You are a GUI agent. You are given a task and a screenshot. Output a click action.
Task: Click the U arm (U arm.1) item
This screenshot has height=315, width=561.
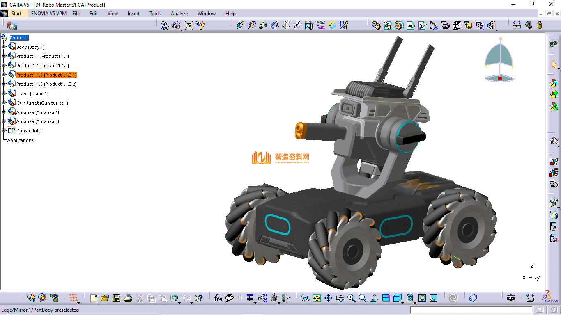[32, 94]
